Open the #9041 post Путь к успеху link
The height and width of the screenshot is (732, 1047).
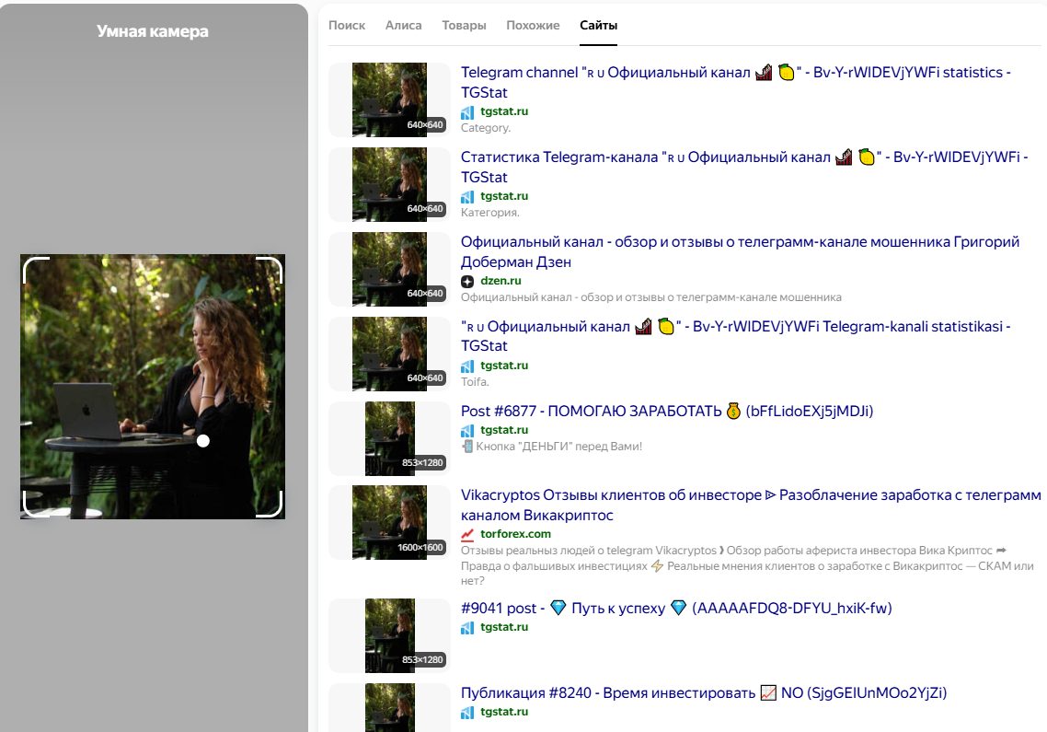676,608
